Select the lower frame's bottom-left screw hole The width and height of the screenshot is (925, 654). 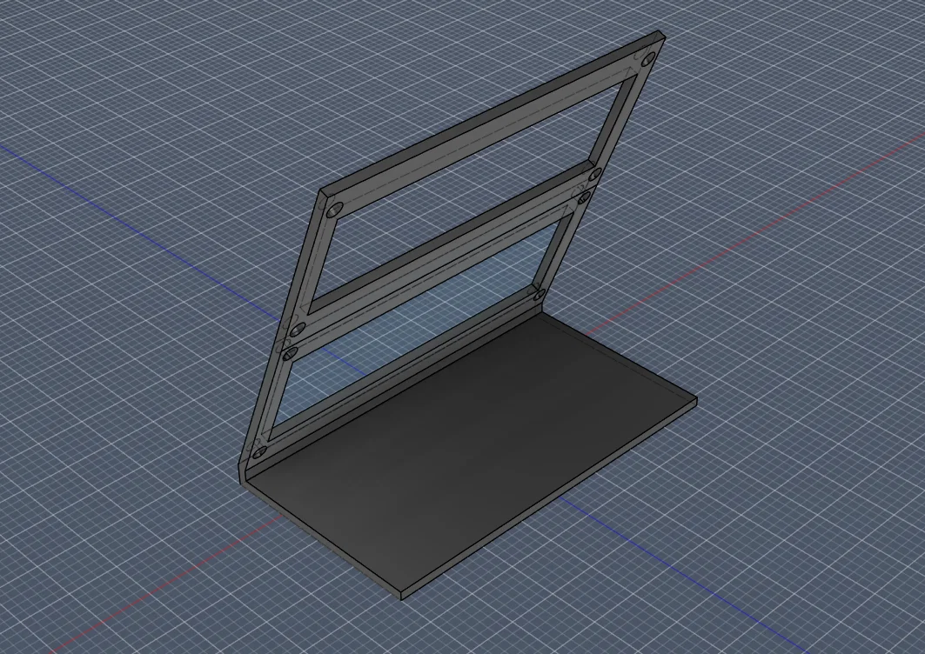click(259, 452)
